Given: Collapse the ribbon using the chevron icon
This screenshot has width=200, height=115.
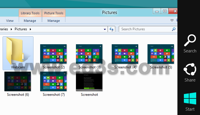Looking at the screenshot, I should tap(172, 20).
